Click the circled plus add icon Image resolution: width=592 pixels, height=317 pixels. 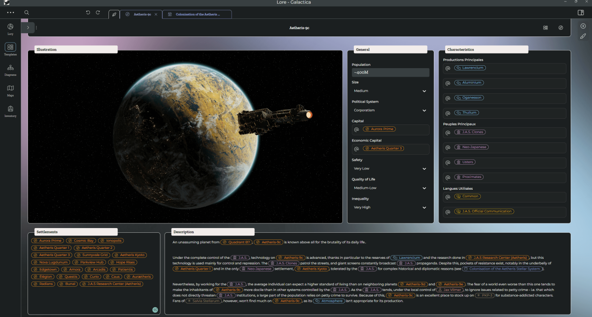[x=583, y=26]
